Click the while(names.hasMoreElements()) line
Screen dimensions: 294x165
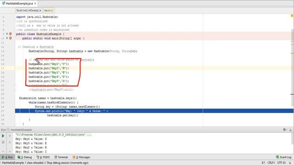pos(53,103)
